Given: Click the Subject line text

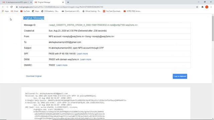Looking at the screenshot, I should (x=76, y=48).
